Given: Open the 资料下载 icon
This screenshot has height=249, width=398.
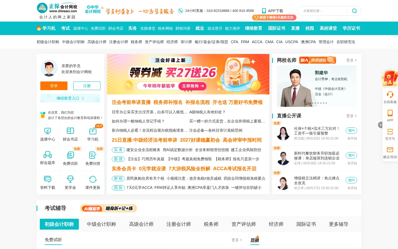Looking at the screenshot, I should tap(48, 179).
